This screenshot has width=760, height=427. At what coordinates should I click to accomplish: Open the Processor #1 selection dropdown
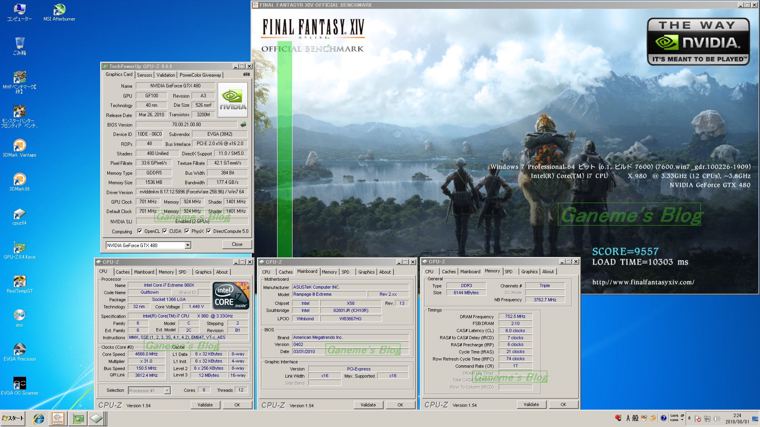tap(167, 391)
